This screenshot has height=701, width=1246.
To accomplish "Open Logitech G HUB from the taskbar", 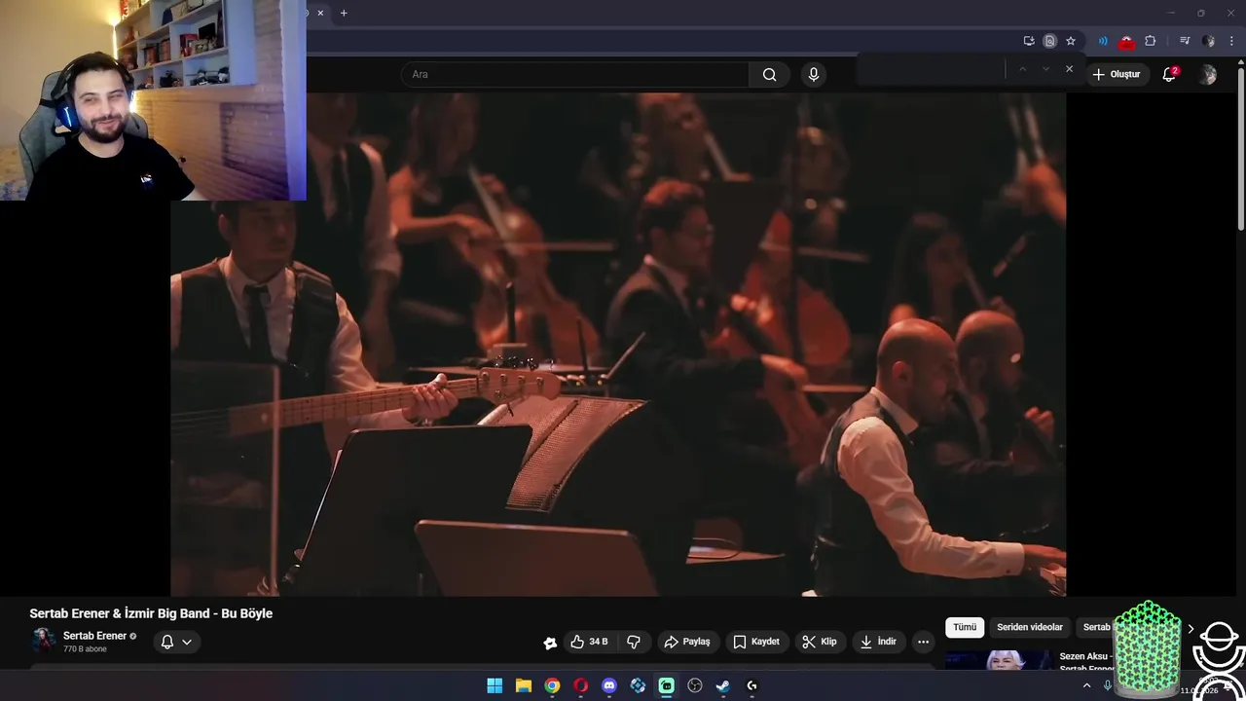I will [751, 685].
